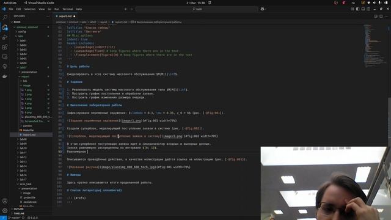Click the labs segment in breadcrumbs
391x220 pixels.
[x=84, y=22]
